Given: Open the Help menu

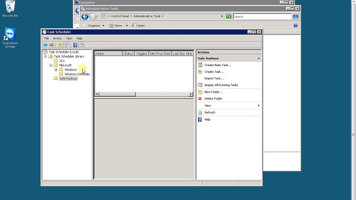Looking at the screenshot, I should [x=80, y=38].
